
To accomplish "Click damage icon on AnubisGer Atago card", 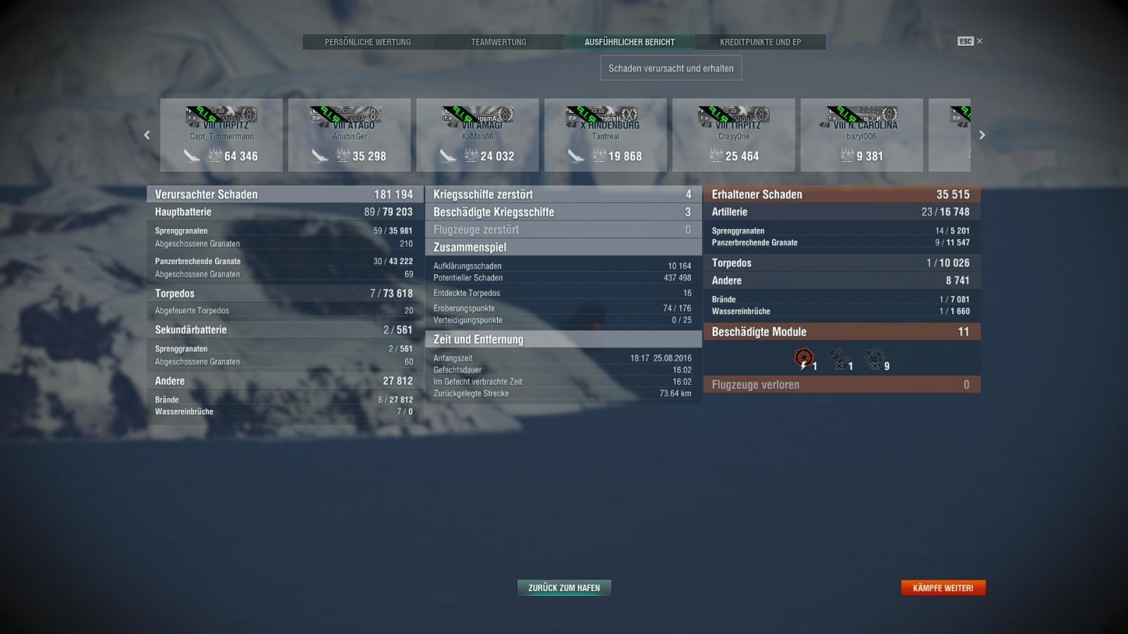I will point(343,156).
